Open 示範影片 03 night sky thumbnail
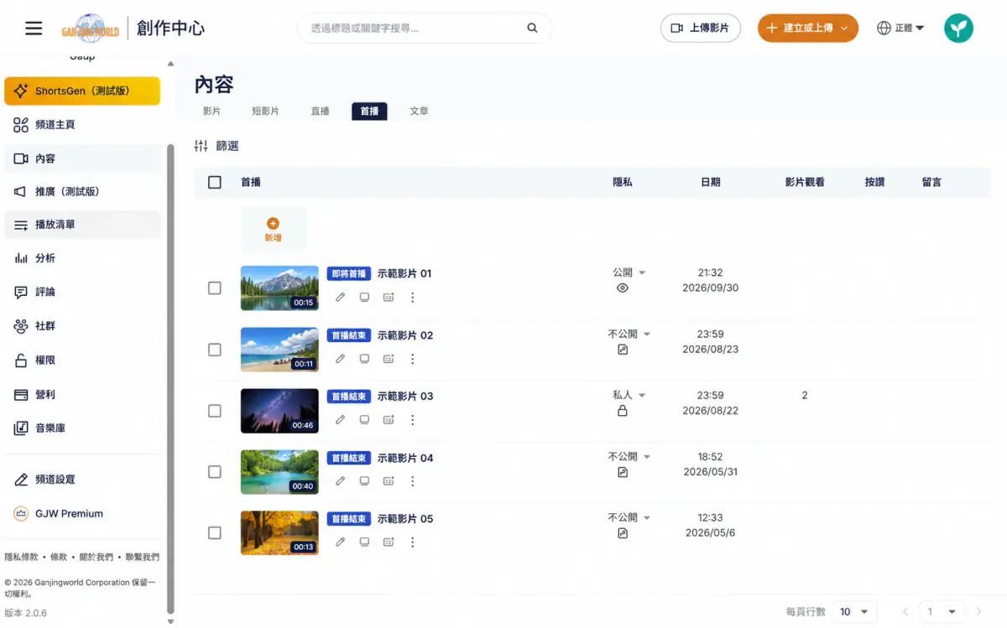 (x=279, y=411)
